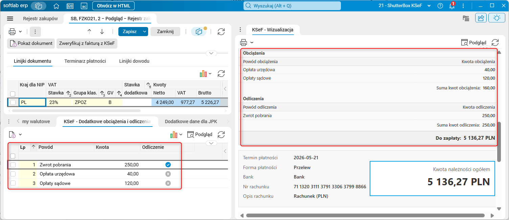Open the print dropdown in KSeF Wizualizacja
Image resolution: width=509 pixels, height=220 pixels.
(x=247, y=43)
